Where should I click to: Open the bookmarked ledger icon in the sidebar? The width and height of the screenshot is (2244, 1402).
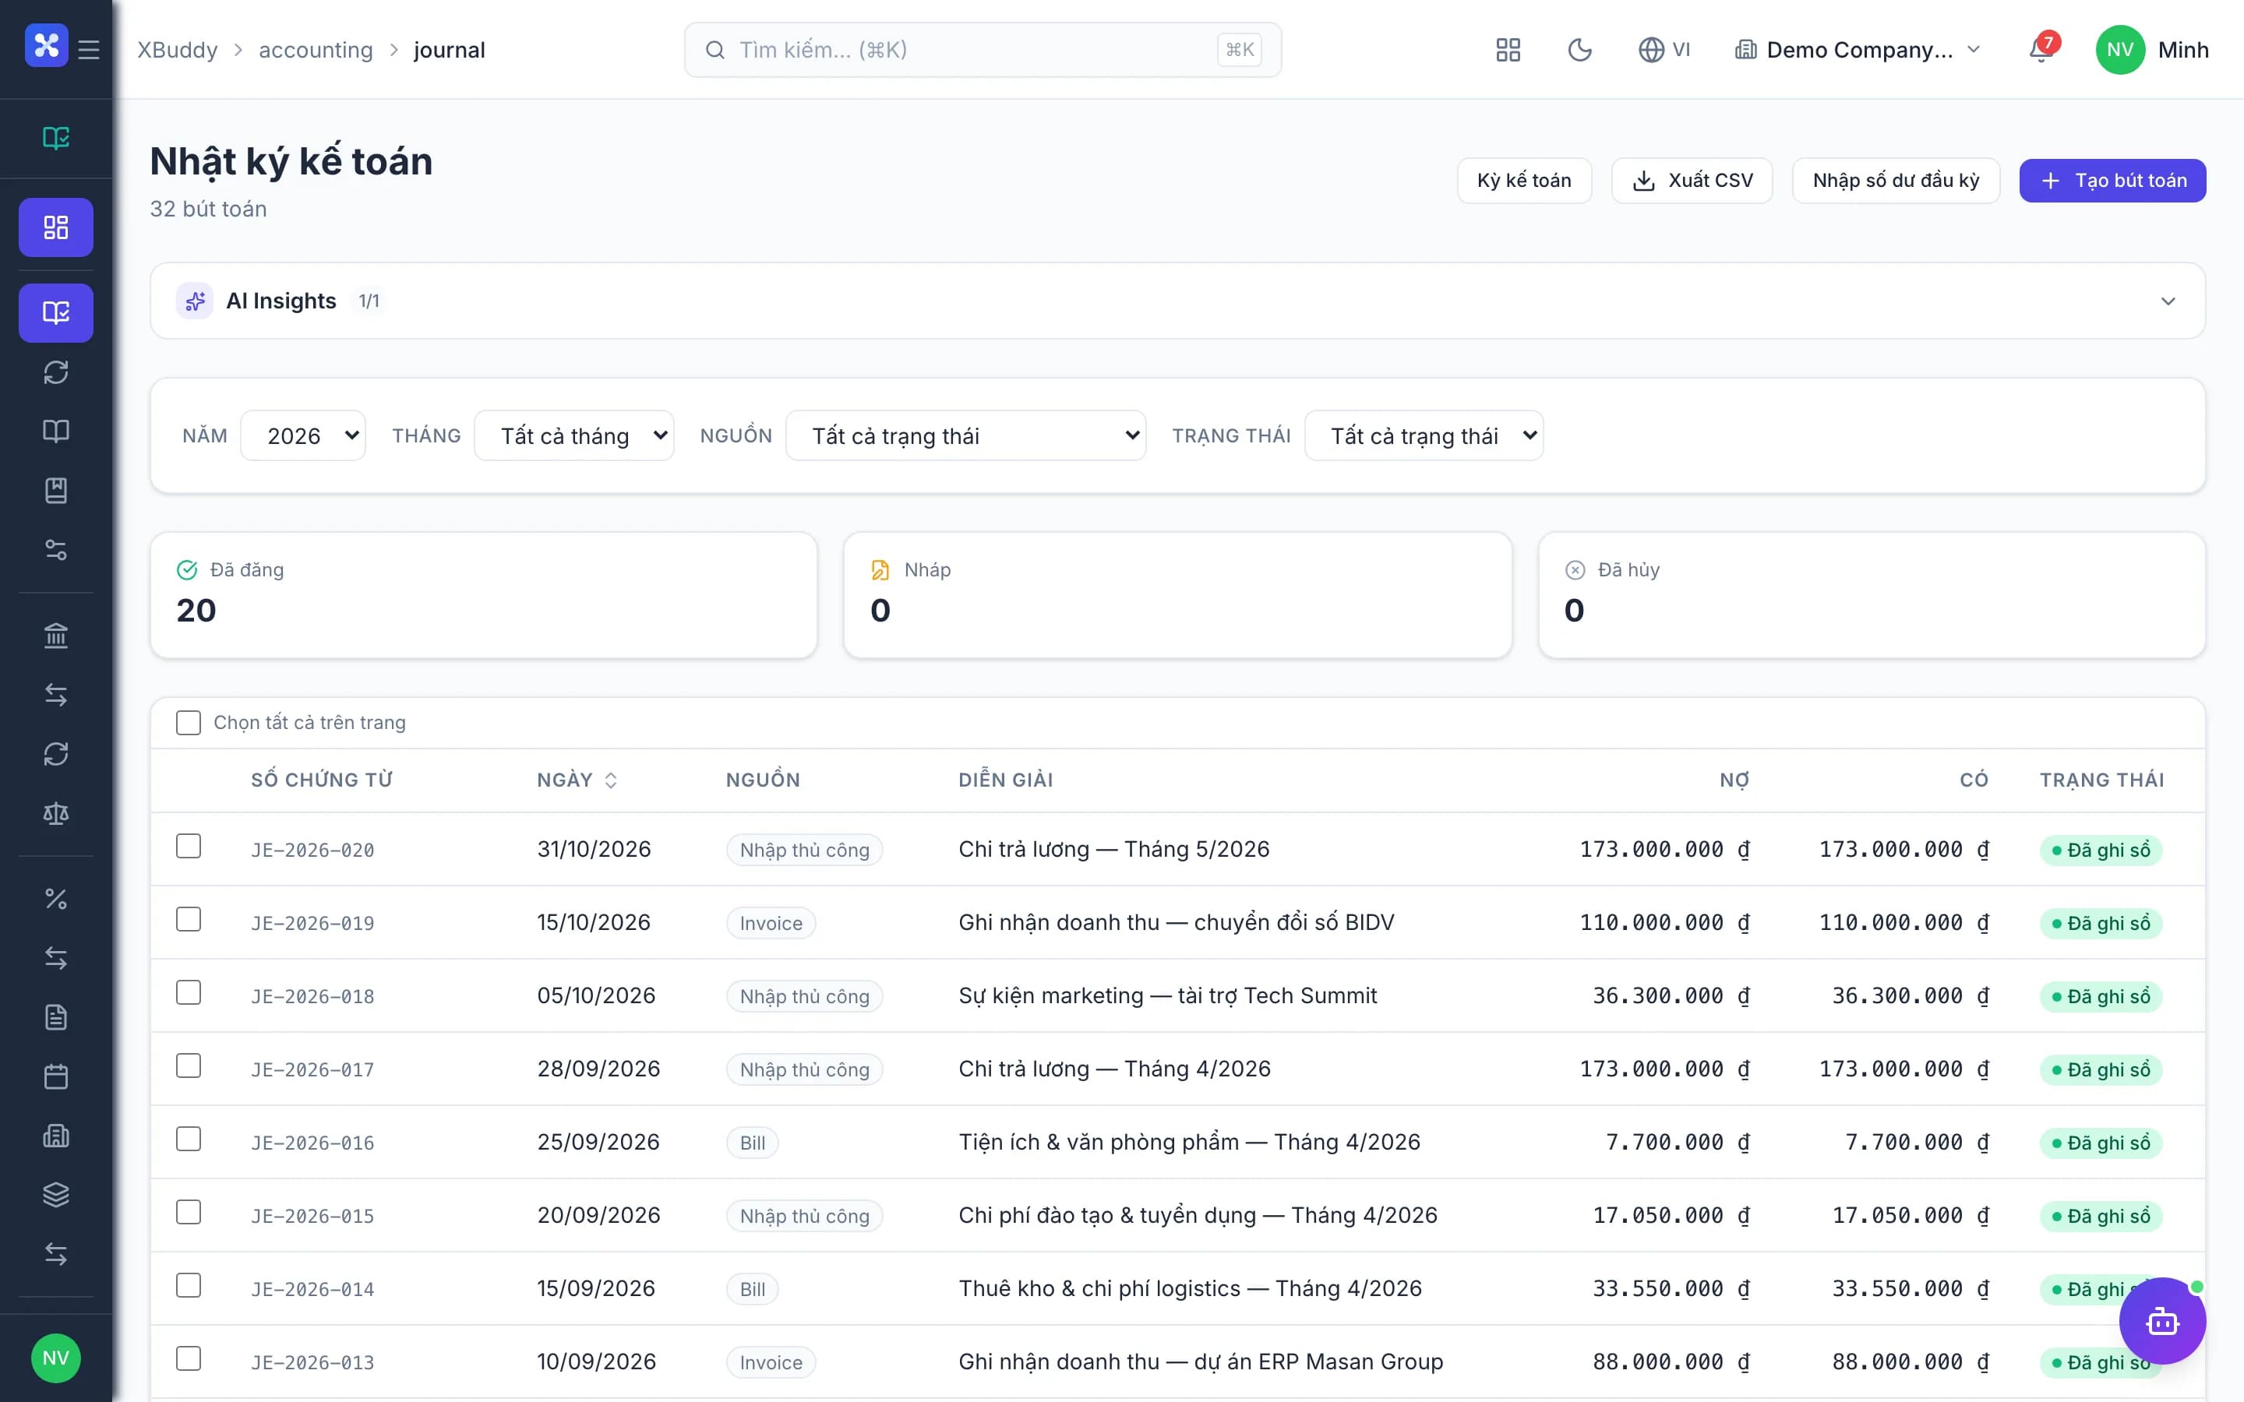click(55, 491)
